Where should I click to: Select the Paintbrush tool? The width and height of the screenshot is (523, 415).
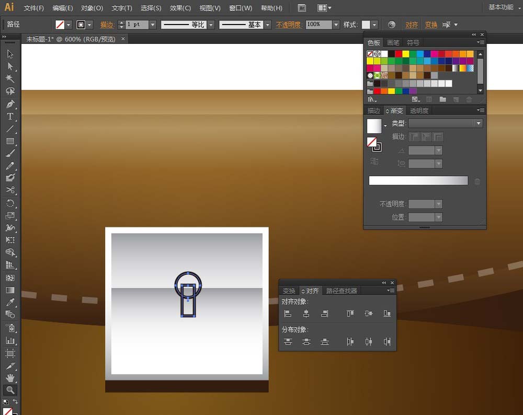click(10, 153)
